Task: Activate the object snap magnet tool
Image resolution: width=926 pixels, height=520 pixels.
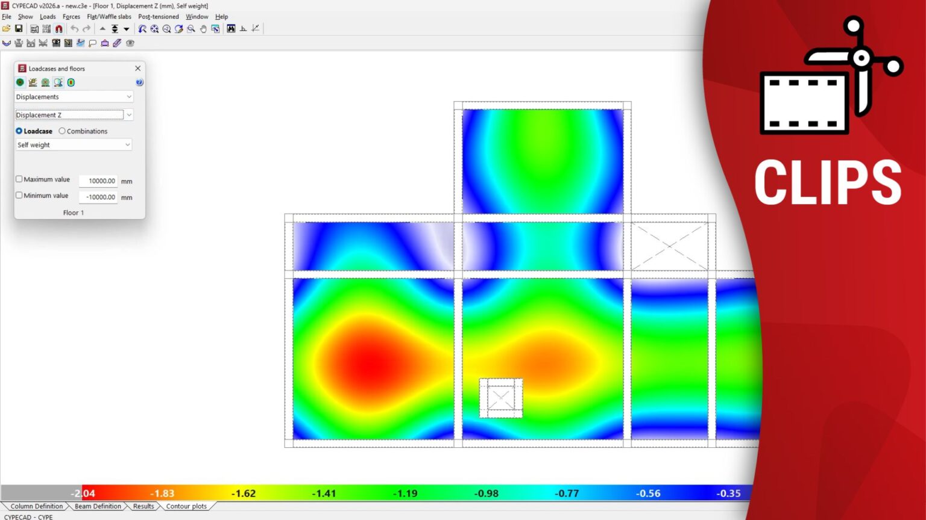Action: click(58, 28)
